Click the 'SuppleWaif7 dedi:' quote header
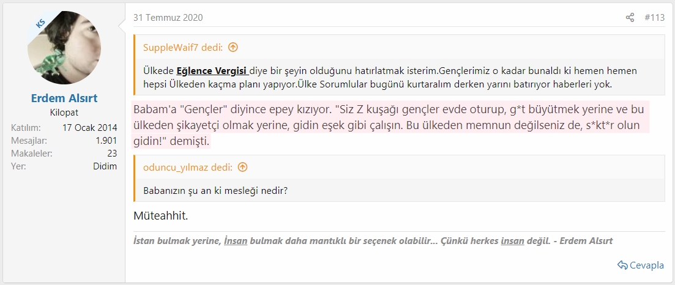 click(x=183, y=47)
